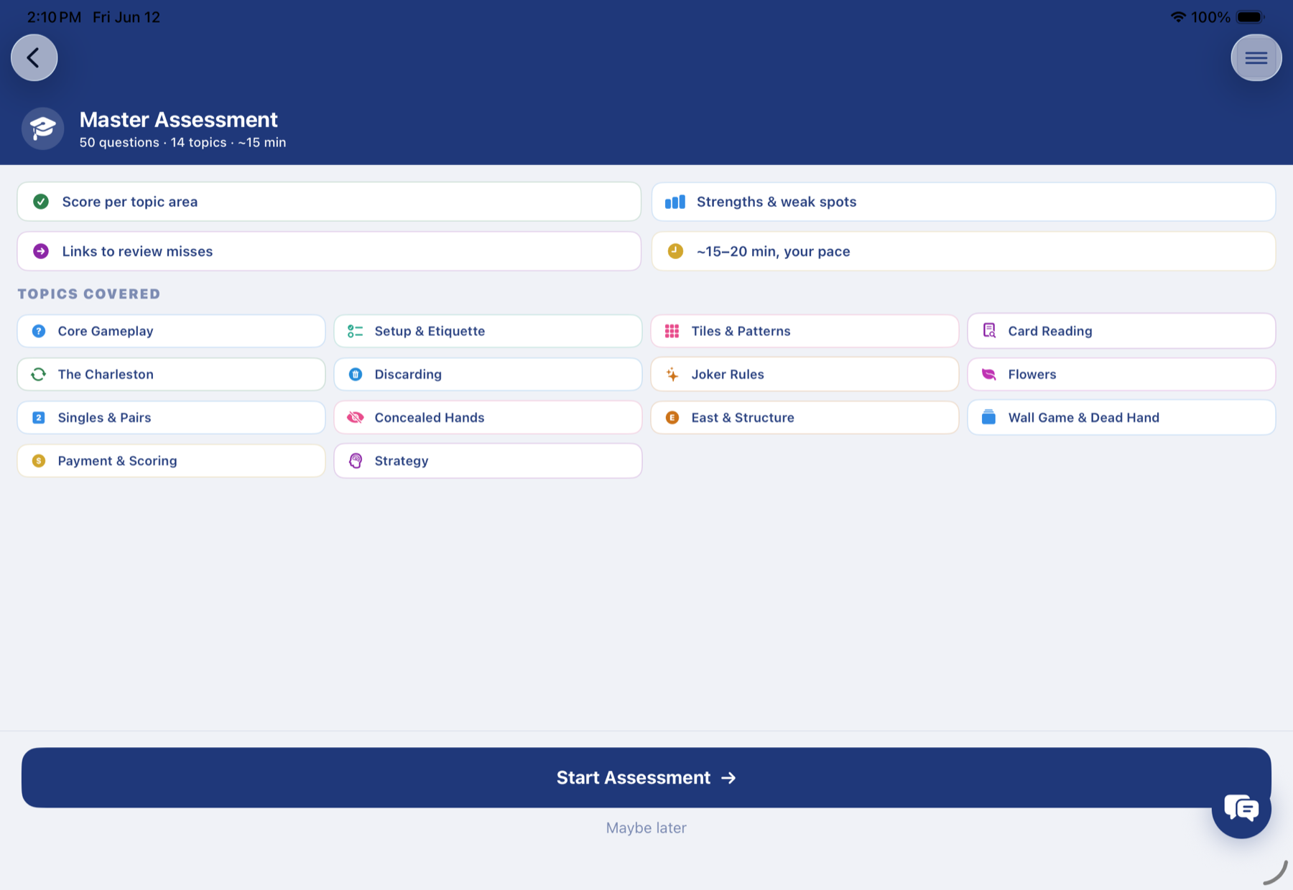The width and height of the screenshot is (1293, 890).
Task: Click the green checkmark icon
Action: (x=41, y=202)
